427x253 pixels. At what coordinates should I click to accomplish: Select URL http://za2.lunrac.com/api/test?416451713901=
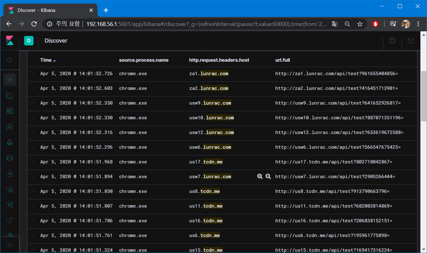(x=336, y=88)
